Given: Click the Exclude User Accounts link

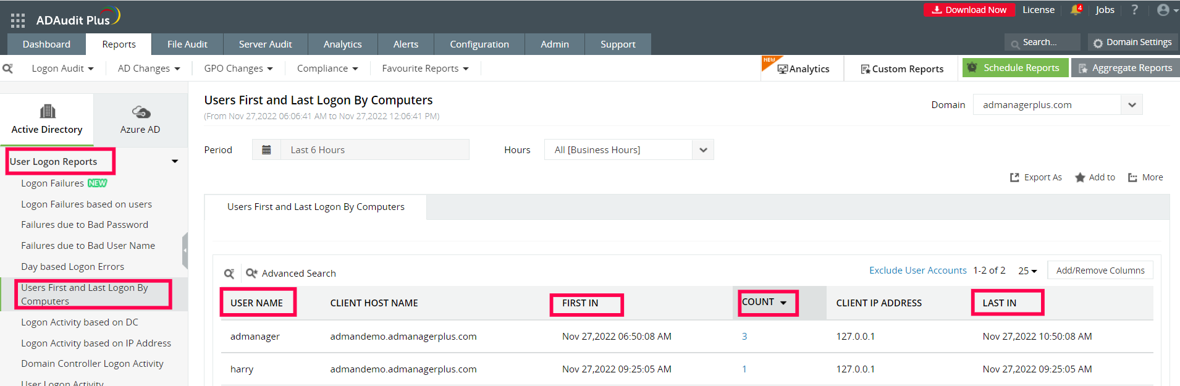Looking at the screenshot, I should (x=917, y=271).
